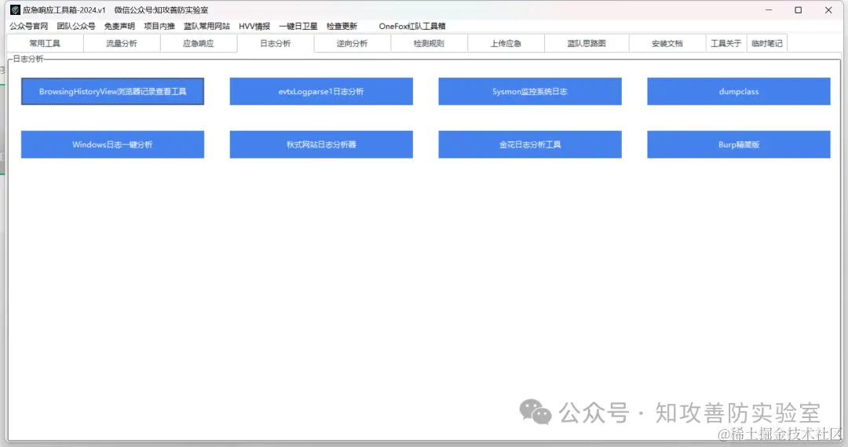This screenshot has width=848, height=447.
Task: Launch 金花日志分析工具
Action: point(530,144)
